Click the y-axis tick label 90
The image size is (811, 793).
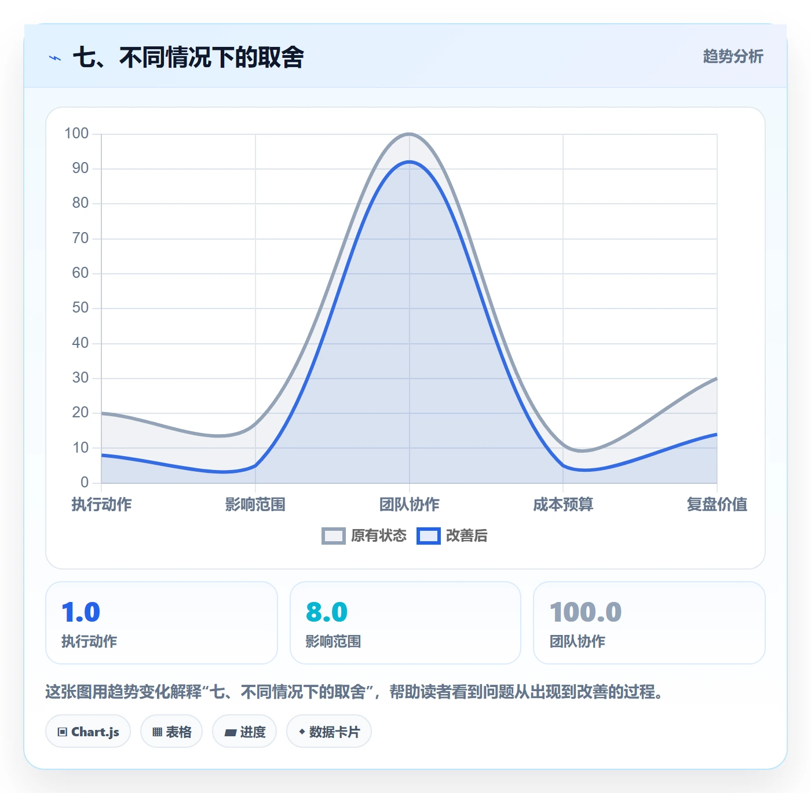tap(81, 168)
